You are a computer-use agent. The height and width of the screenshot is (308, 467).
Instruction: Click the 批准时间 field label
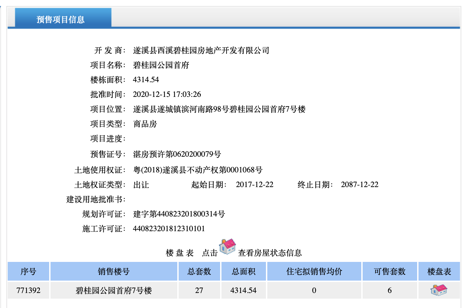tap(108, 95)
